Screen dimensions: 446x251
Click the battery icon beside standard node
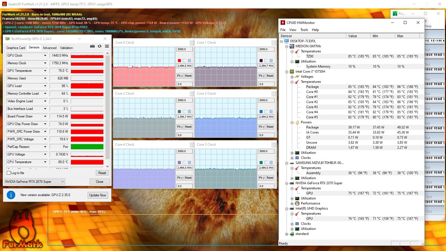click(x=292, y=234)
